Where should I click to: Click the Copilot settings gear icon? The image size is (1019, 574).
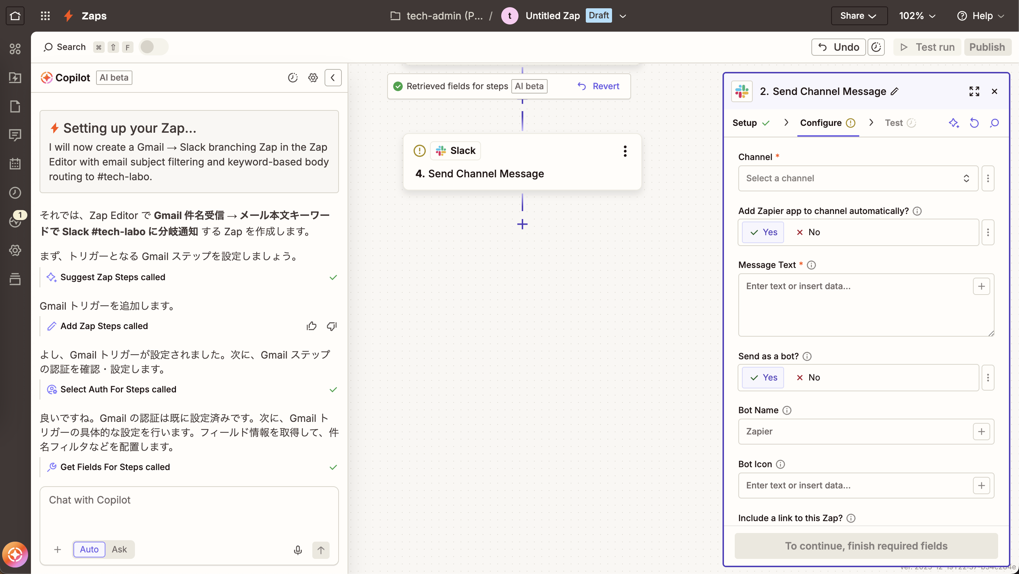pyautogui.click(x=313, y=77)
